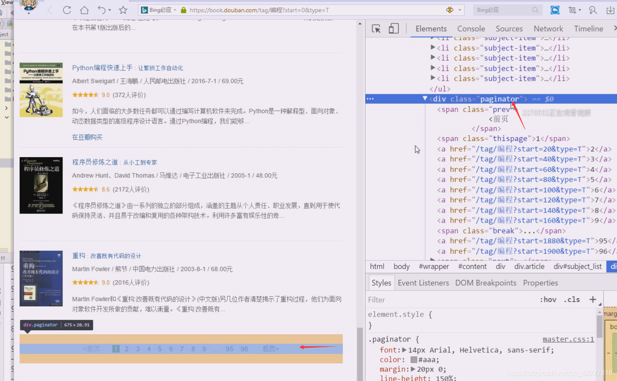Click the 后页 next page link

[x=271, y=349]
